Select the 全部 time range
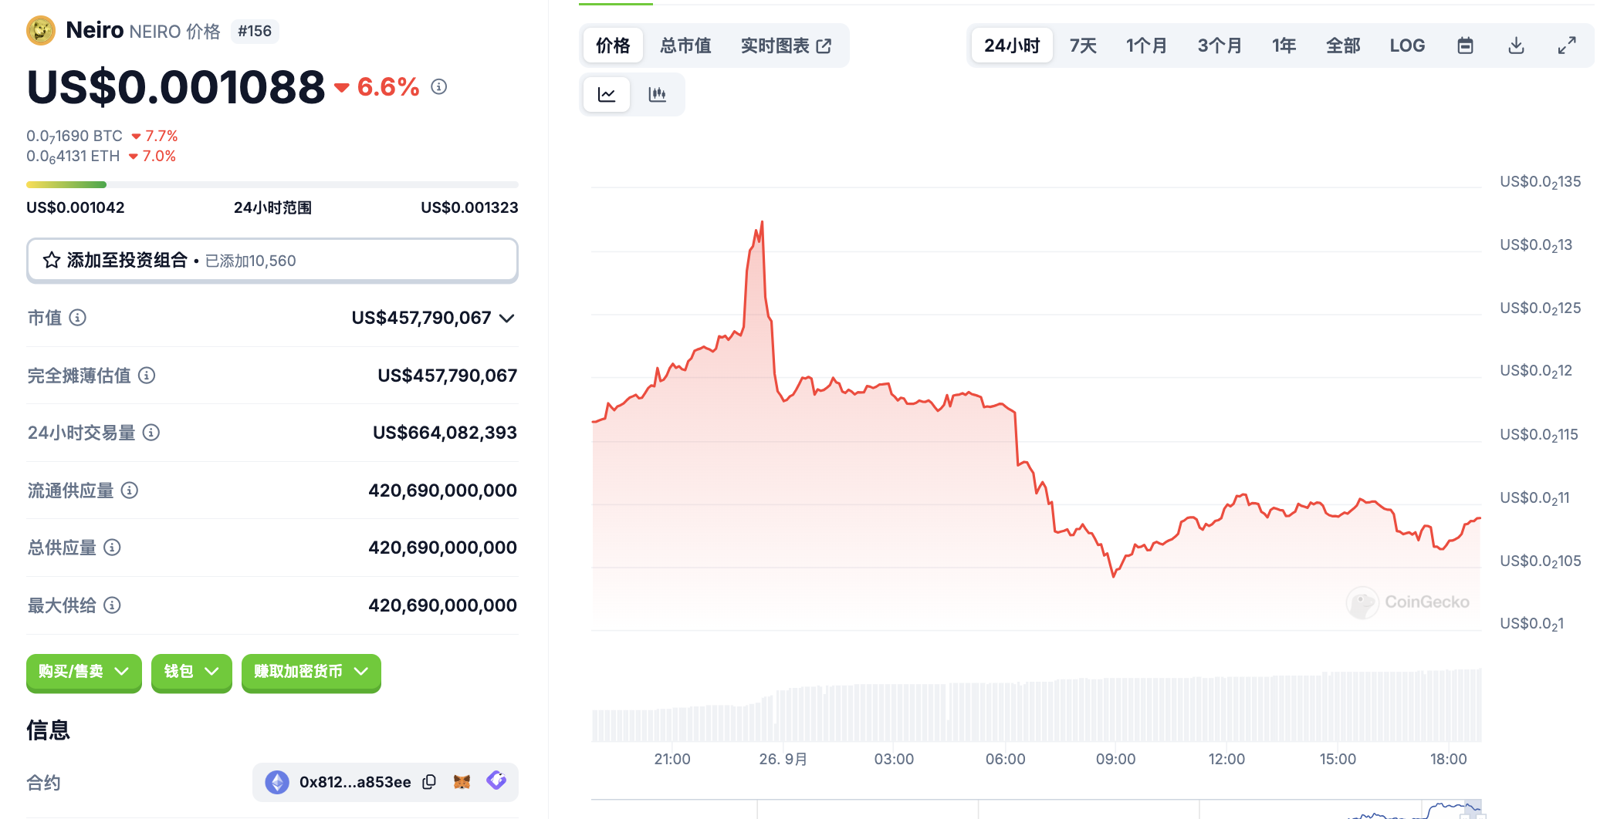The image size is (1607, 819). coord(1343,45)
